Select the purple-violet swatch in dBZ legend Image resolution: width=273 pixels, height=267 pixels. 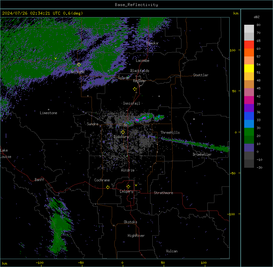pyautogui.click(x=249, y=108)
